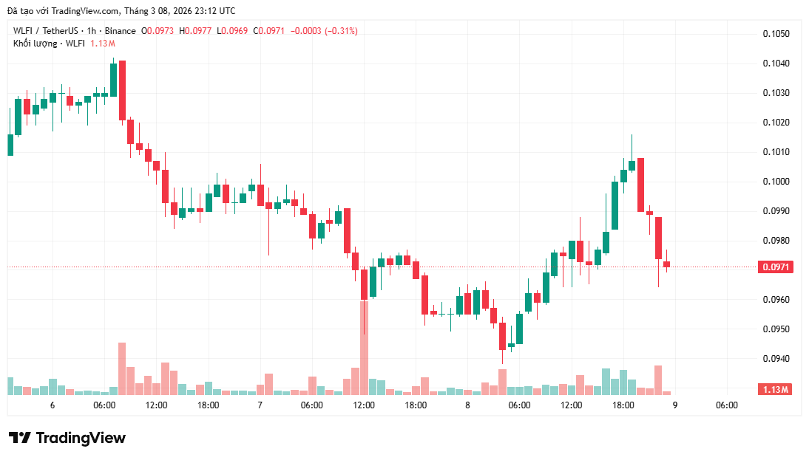Image resolution: width=809 pixels, height=460 pixels.
Task: Click the TradingView logo icon
Action: click(x=19, y=438)
